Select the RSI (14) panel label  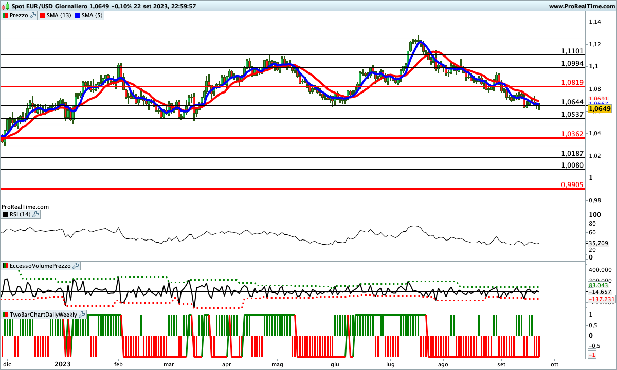20,214
